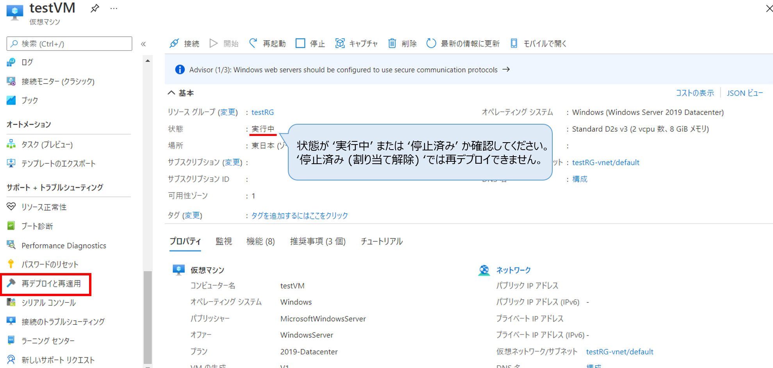Click the タスク (プレビュー) icon
Viewport: 773px width, 368px height.
(11, 145)
